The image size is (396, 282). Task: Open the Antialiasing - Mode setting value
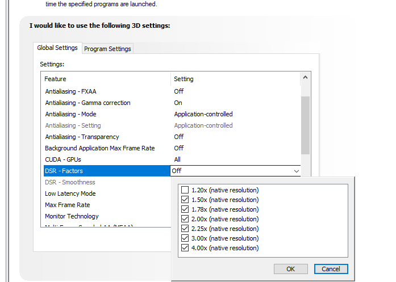click(203, 114)
